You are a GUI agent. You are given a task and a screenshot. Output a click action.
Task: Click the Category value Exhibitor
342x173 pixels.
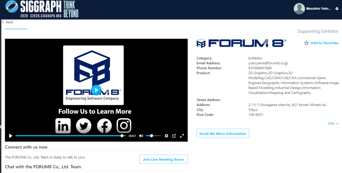(255, 58)
